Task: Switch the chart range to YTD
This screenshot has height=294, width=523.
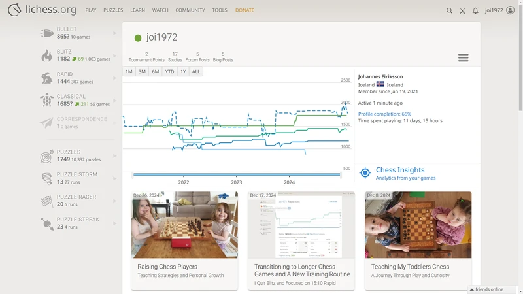Action: tap(169, 71)
